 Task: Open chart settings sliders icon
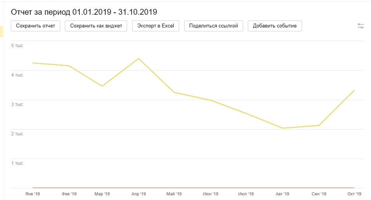[x=361, y=26]
